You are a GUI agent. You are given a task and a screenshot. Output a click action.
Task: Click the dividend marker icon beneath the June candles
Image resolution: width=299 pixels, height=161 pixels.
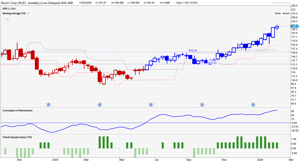point(151,105)
